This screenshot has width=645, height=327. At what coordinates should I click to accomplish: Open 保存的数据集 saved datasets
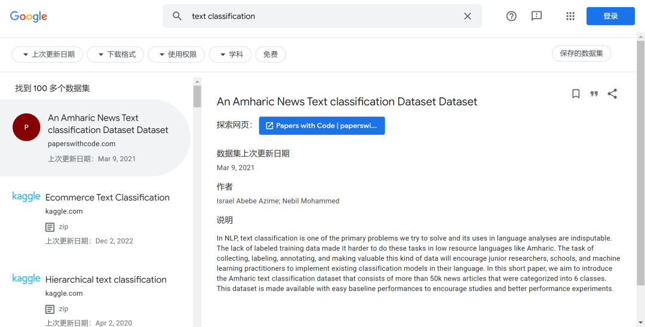pyautogui.click(x=581, y=53)
